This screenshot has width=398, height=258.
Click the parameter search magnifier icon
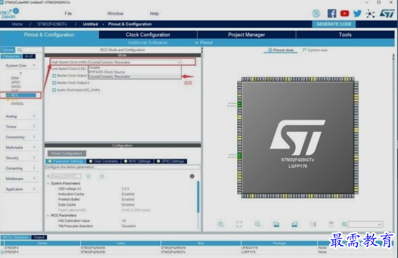49,176
